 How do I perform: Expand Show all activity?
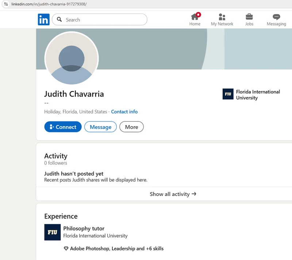[x=173, y=194]
